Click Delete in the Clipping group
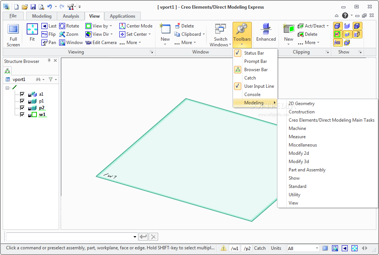 click(307, 34)
